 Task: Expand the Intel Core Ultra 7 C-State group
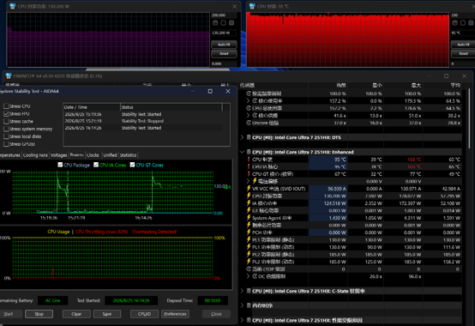pos(242,291)
